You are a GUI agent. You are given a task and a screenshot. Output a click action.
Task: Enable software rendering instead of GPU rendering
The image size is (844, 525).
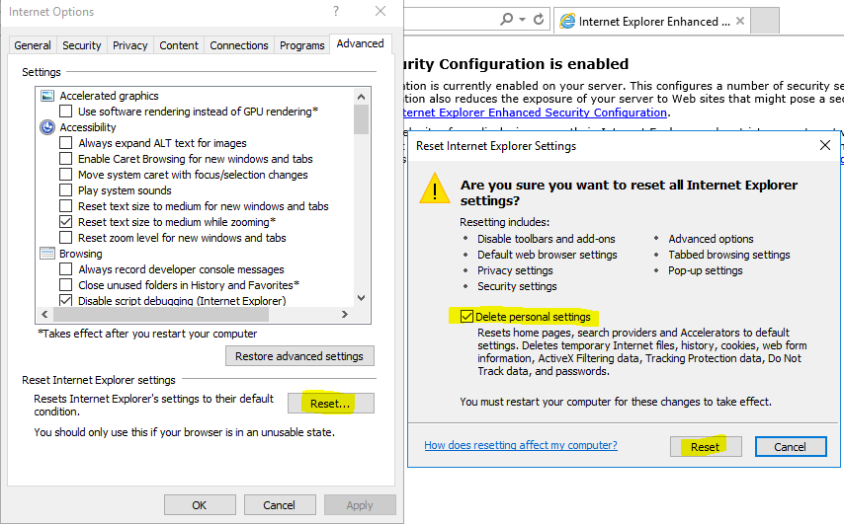pos(65,112)
